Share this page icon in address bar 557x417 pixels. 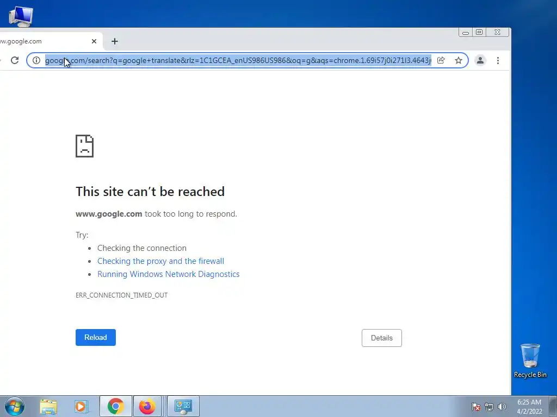point(441,60)
